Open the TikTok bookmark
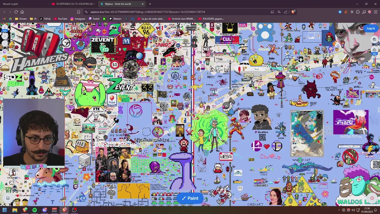 (45, 19)
